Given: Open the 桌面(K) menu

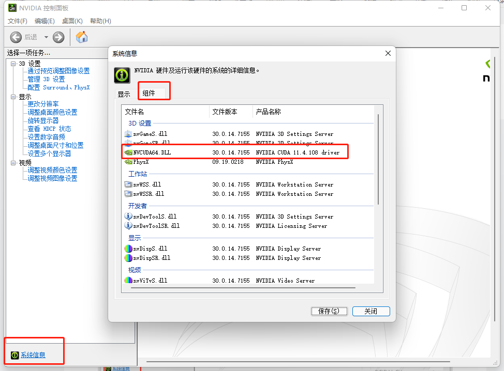Looking at the screenshot, I should point(72,21).
